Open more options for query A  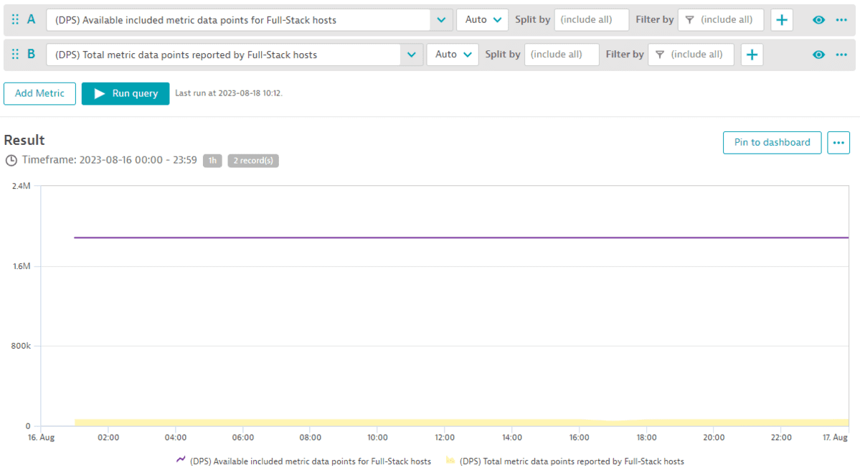click(x=841, y=19)
